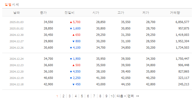The height and width of the screenshot is (107, 195).
Task: Click closing price 42,900
Action: tap(48, 84)
